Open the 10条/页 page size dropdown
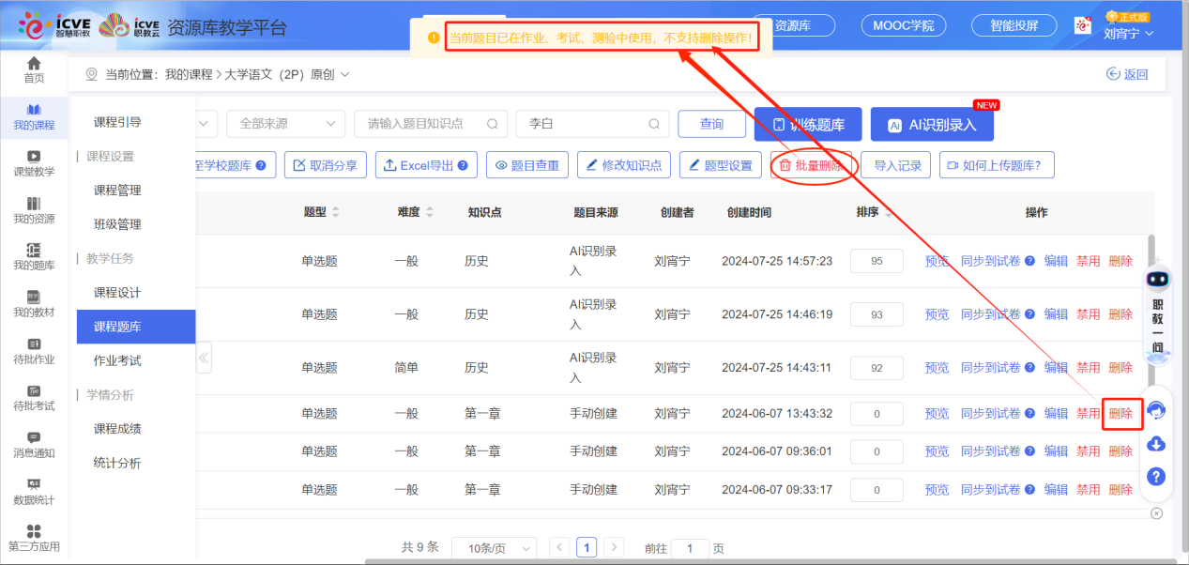This screenshot has height=565, width=1189. point(494,548)
